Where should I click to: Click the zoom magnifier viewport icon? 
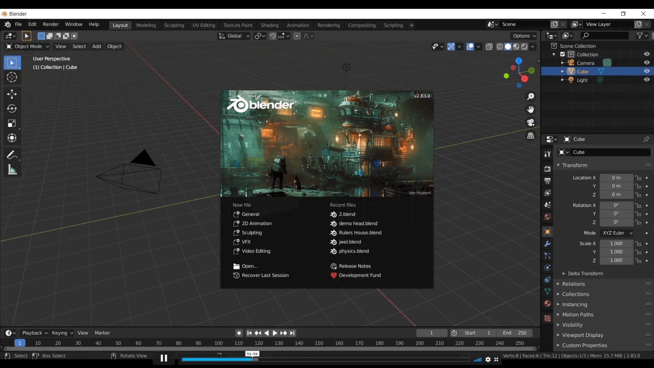(x=531, y=97)
